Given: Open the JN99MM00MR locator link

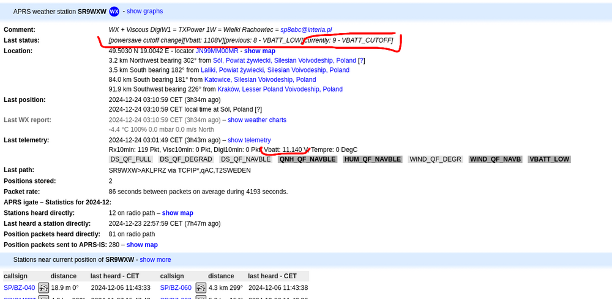Looking at the screenshot, I should point(217,51).
